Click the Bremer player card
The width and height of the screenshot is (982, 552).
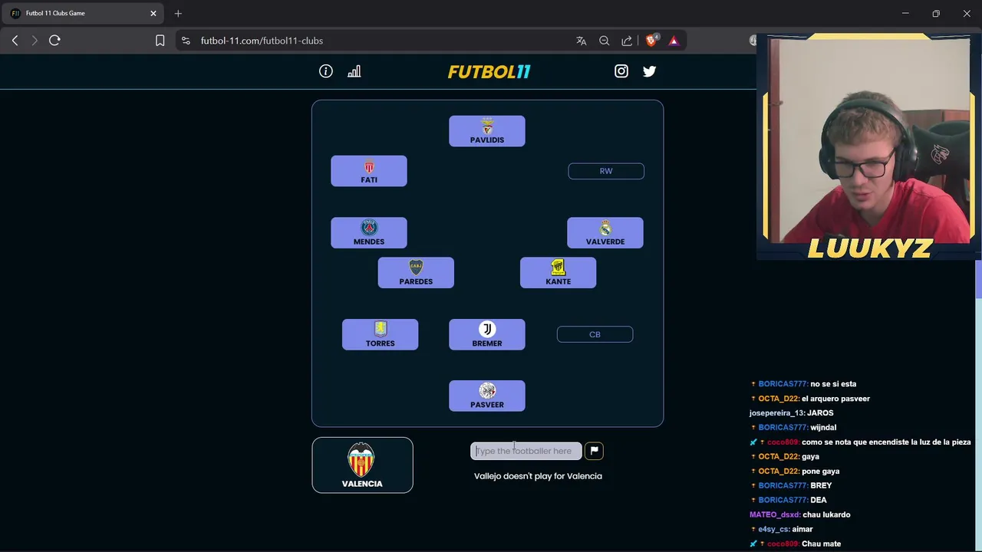tap(487, 335)
